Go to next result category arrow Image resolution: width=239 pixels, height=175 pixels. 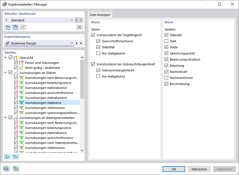(x=81, y=43)
